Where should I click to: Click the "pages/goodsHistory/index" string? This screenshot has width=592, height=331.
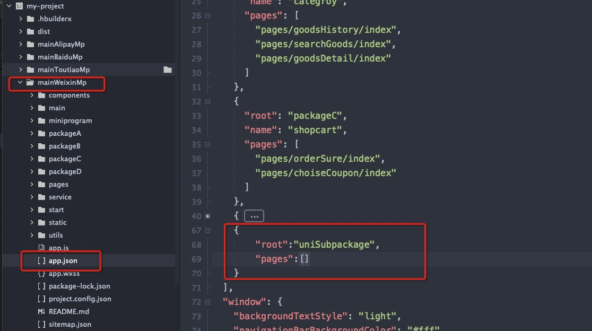click(x=326, y=30)
